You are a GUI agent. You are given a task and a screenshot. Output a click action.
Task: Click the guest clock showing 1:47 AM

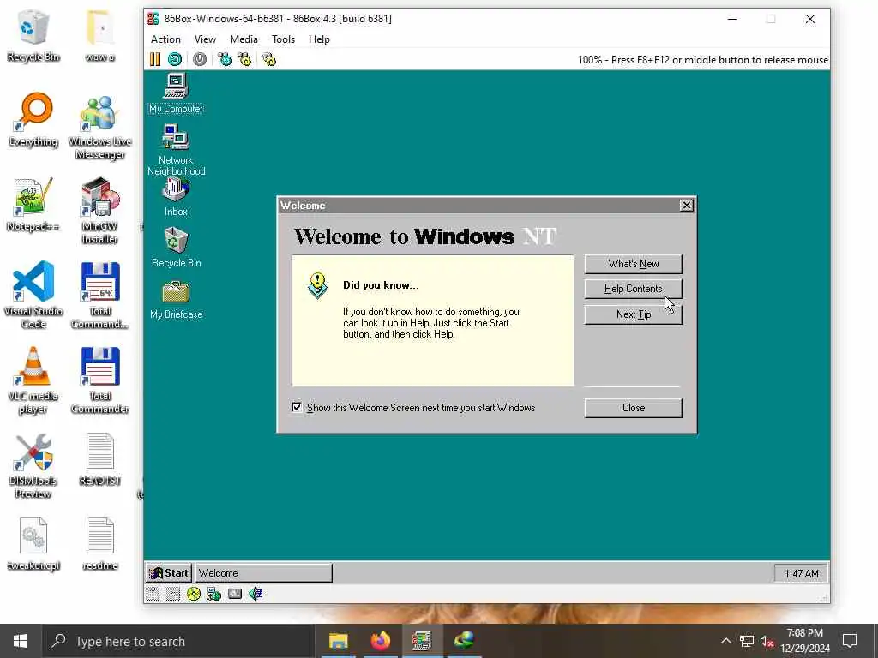(802, 573)
